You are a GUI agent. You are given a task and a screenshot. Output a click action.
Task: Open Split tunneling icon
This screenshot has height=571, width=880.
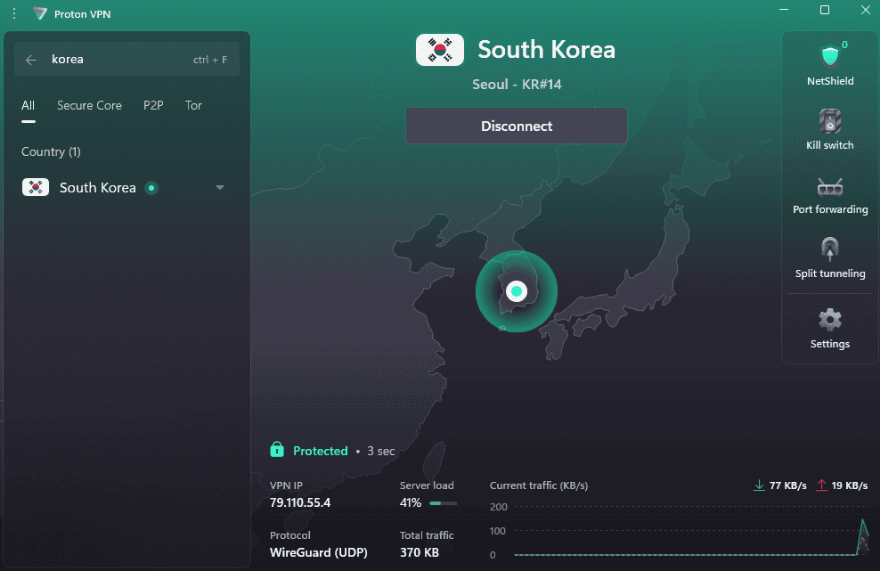pos(829,249)
